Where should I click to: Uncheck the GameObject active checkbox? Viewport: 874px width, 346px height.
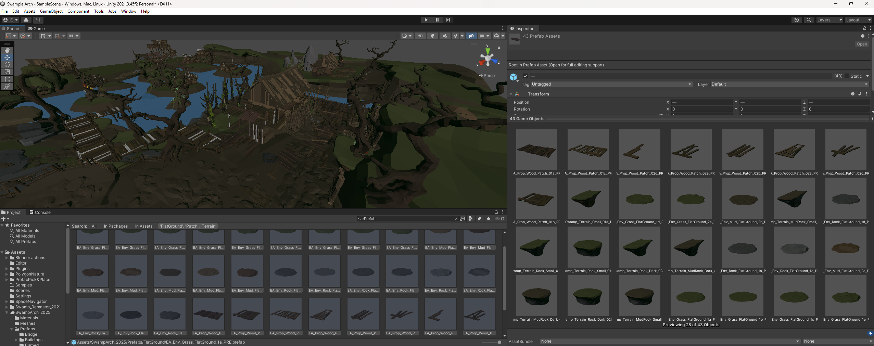tap(525, 76)
